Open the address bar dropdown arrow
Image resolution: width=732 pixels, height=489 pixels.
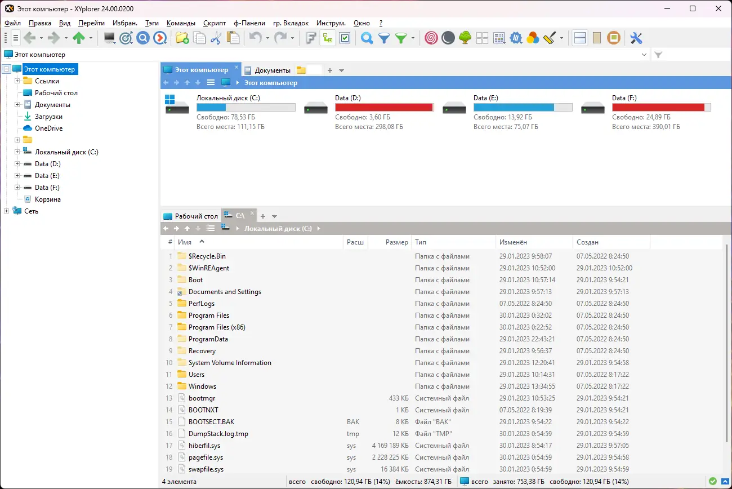point(644,55)
